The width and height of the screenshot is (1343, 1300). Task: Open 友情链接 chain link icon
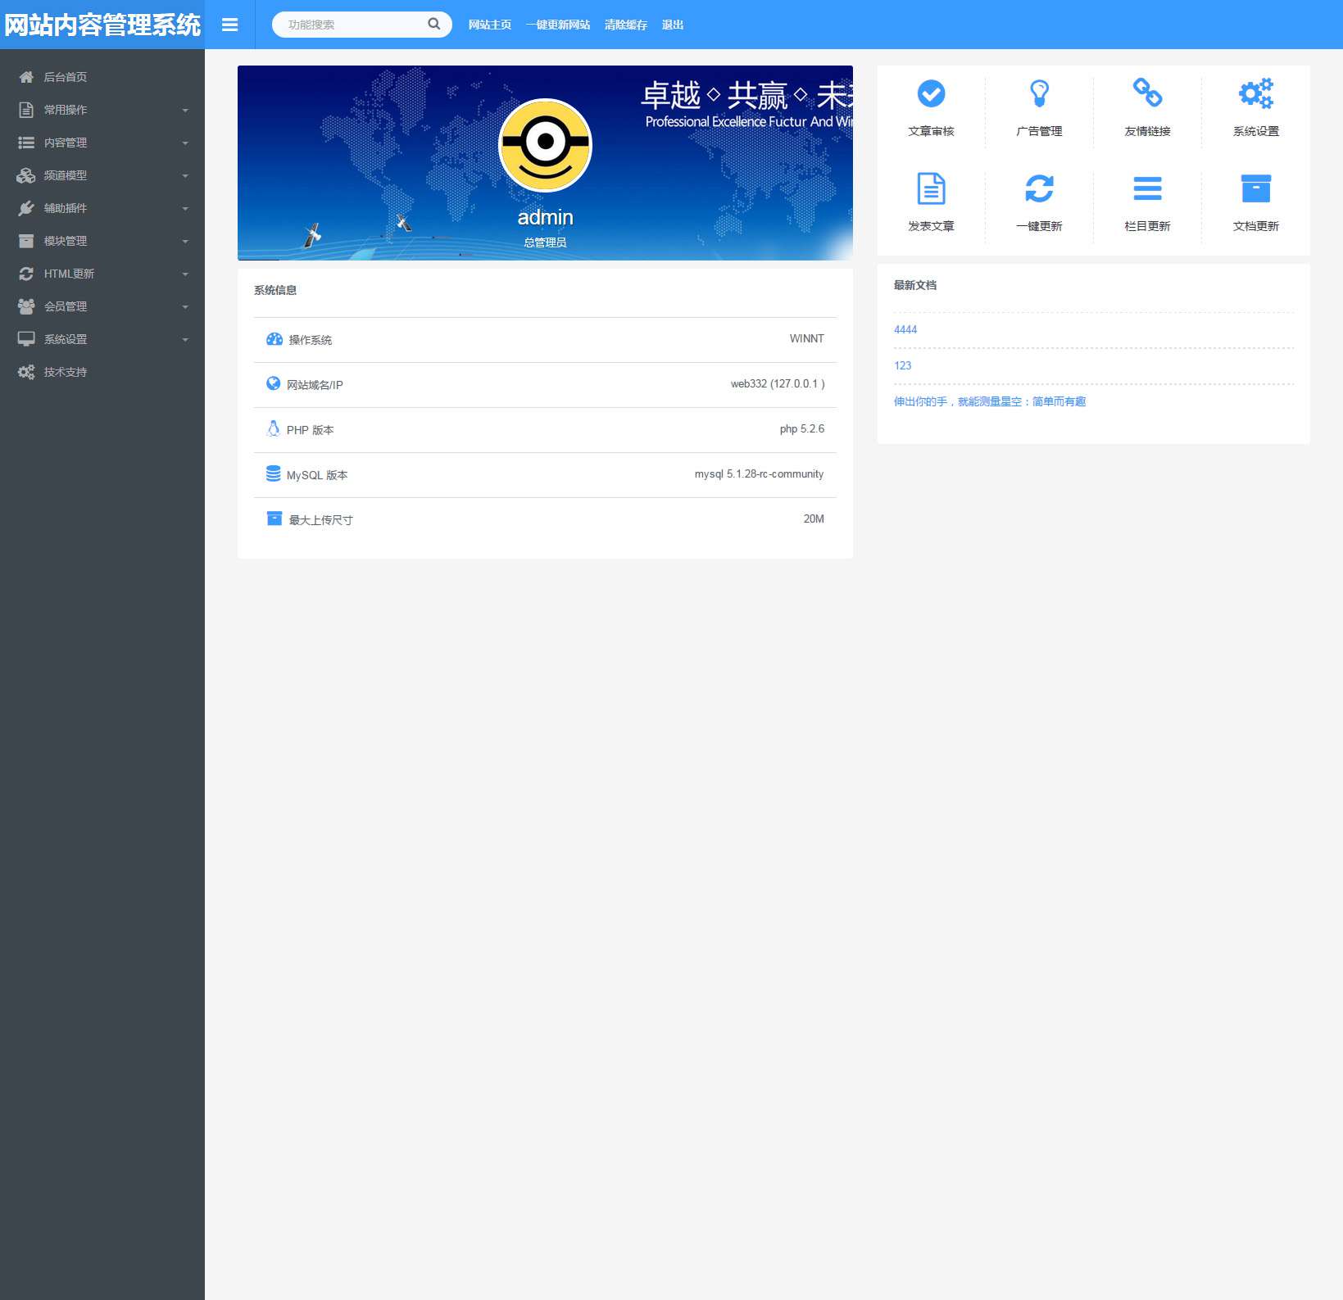tap(1147, 93)
